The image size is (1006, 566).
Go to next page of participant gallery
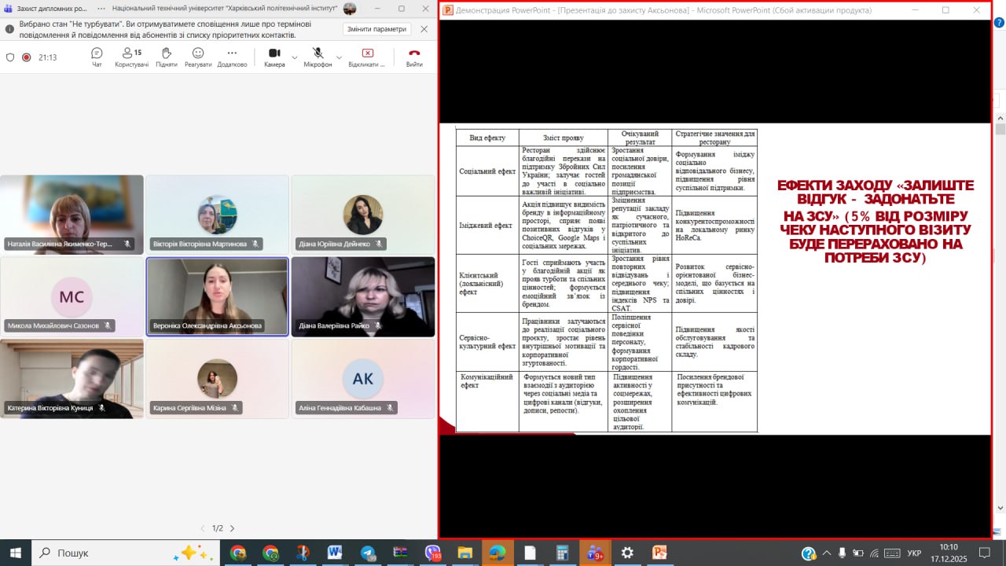(x=232, y=528)
